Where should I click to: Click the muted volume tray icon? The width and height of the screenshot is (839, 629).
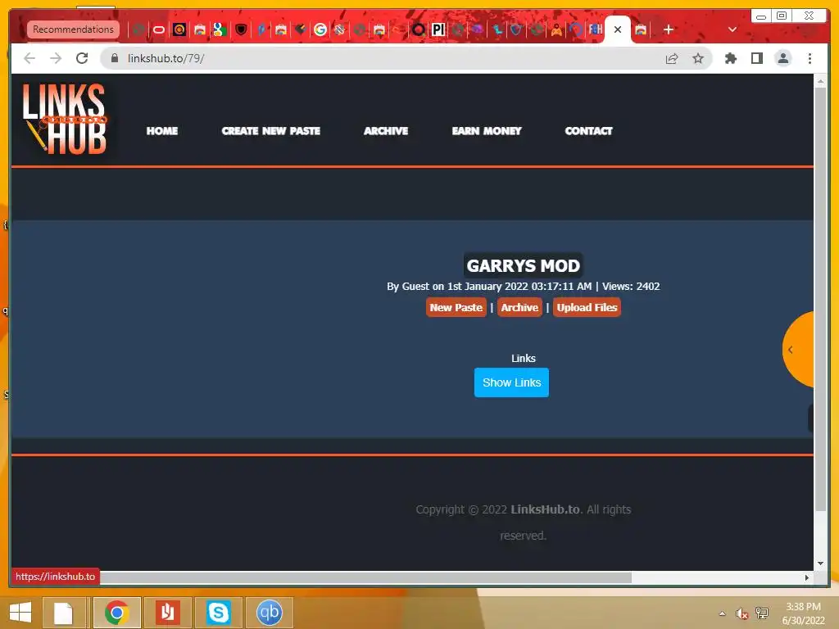(x=741, y=613)
